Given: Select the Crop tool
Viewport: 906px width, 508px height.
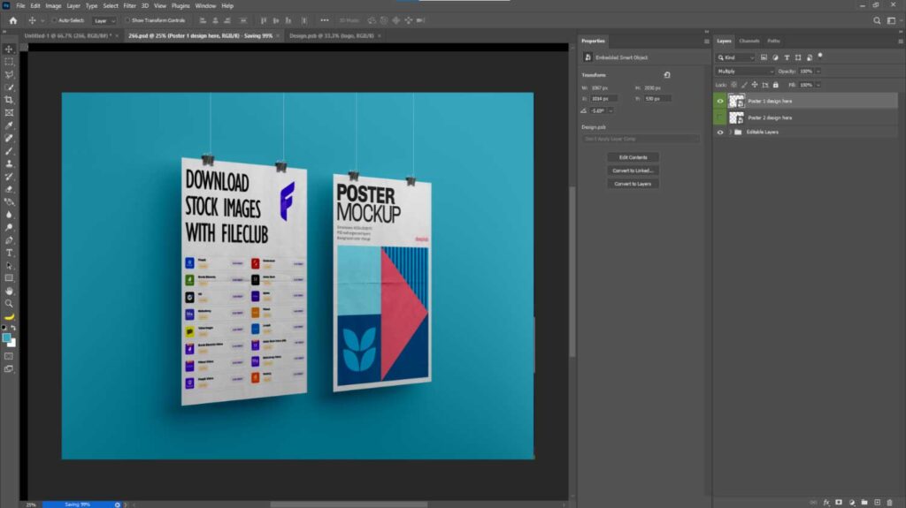Looking at the screenshot, I should point(10,101).
